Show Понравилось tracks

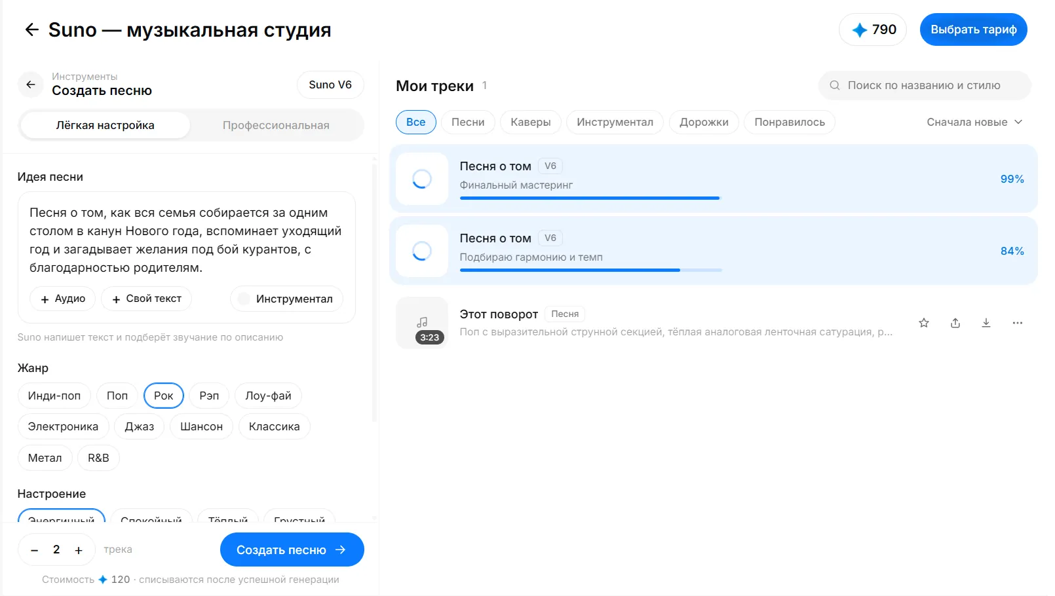(x=790, y=122)
